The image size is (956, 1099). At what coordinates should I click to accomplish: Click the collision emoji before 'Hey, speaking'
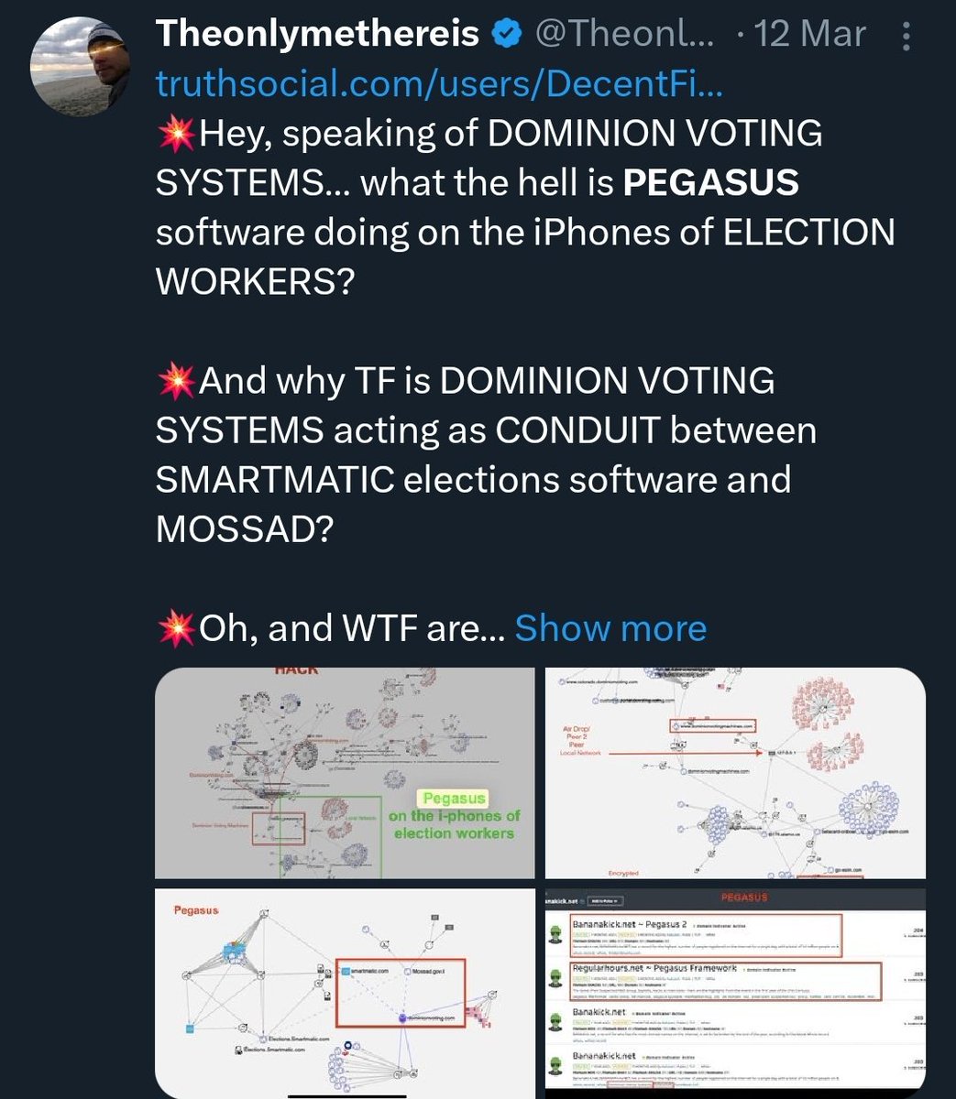pos(176,134)
